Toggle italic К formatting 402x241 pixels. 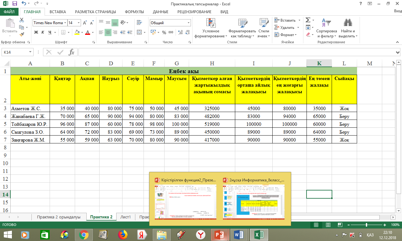pos(43,32)
